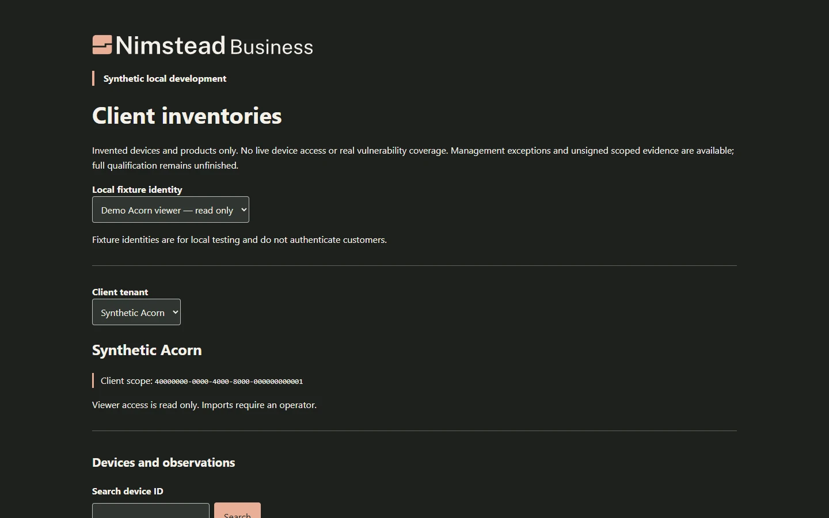Click the 'Invented devices and products only' paragraph
This screenshot has width=829, height=518.
click(413, 158)
